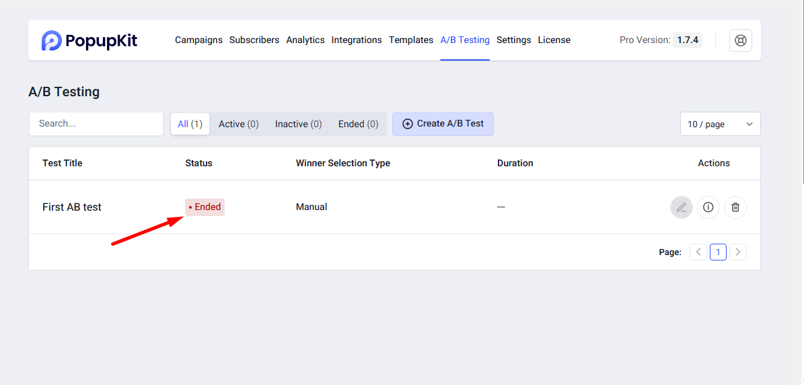Select page number 1
The height and width of the screenshot is (385, 804).
point(718,252)
